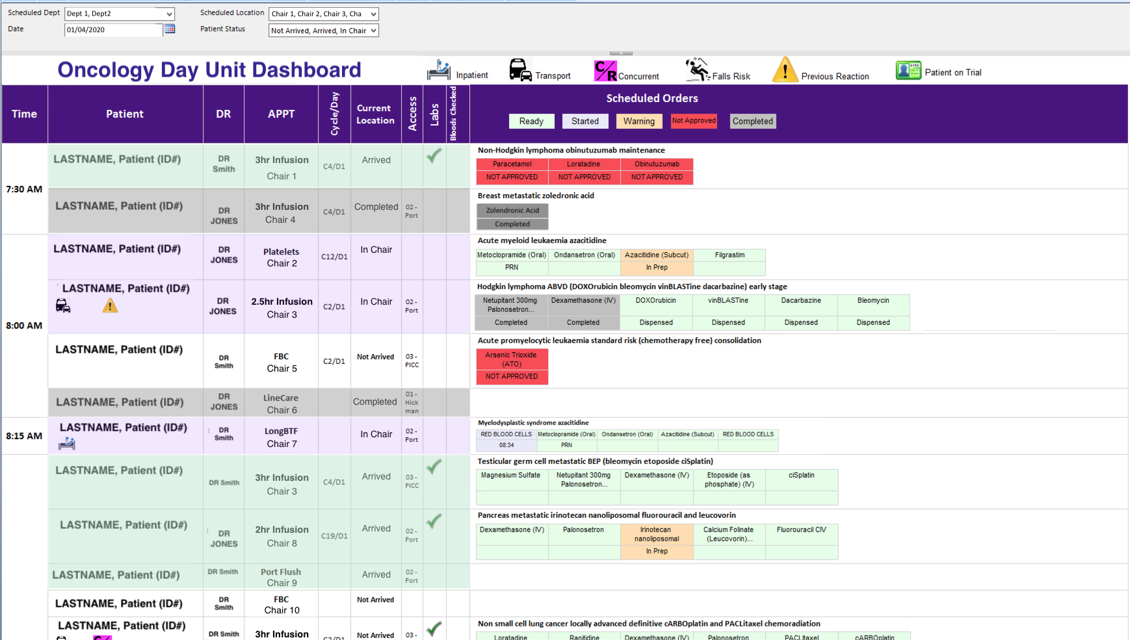Open the Scheduled Dept dropdown
Screen dimensions: 1130x640
coord(169,14)
